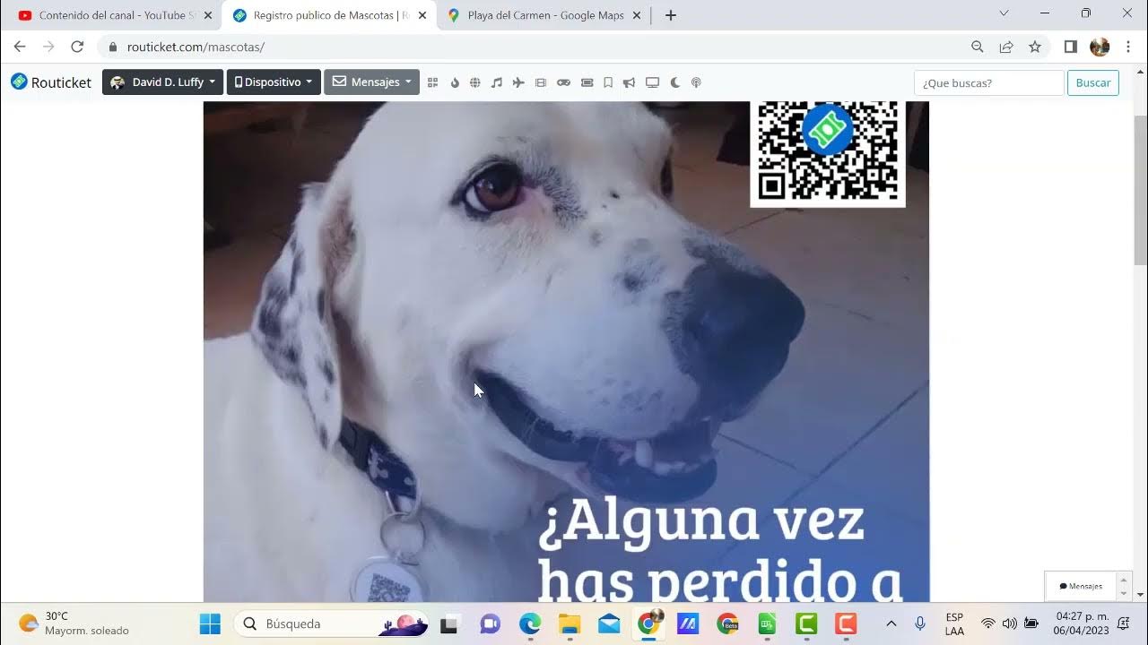Focus the ¿Que buscas? search field
The height and width of the screenshot is (645, 1148).
coord(989,82)
